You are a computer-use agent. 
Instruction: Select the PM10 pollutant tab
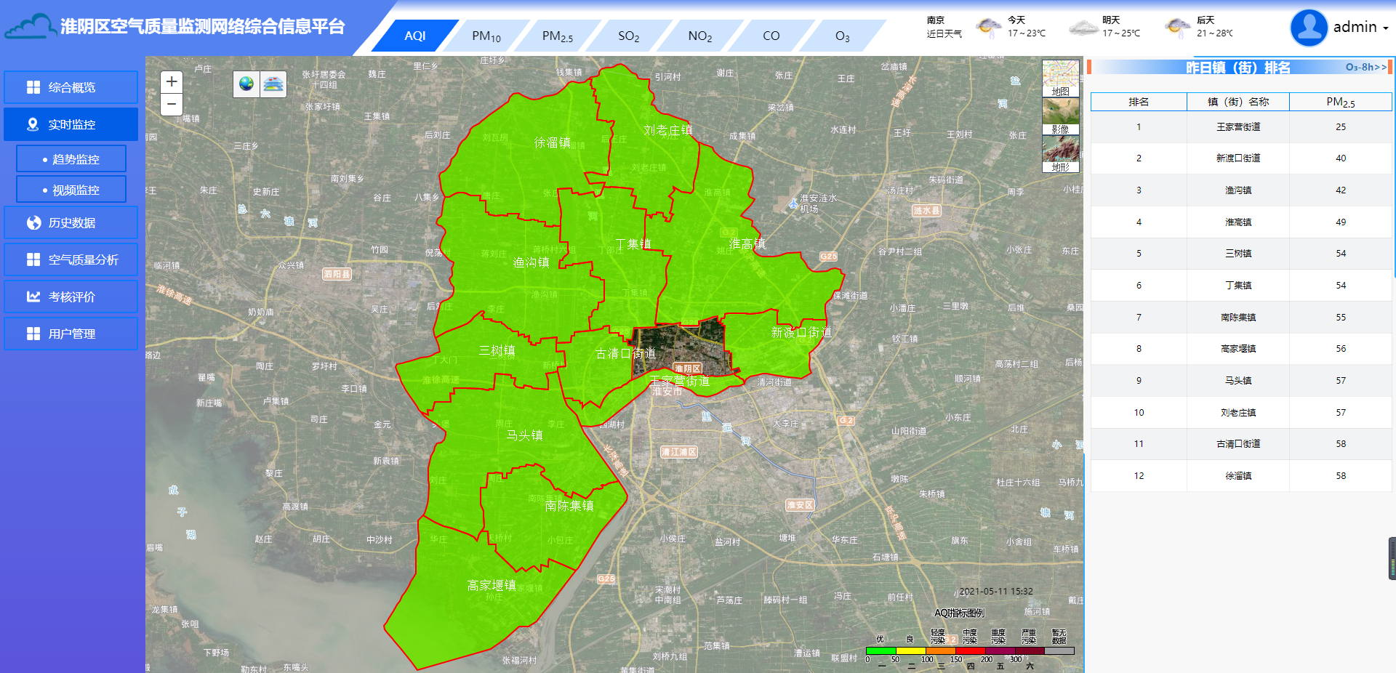[x=486, y=36]
